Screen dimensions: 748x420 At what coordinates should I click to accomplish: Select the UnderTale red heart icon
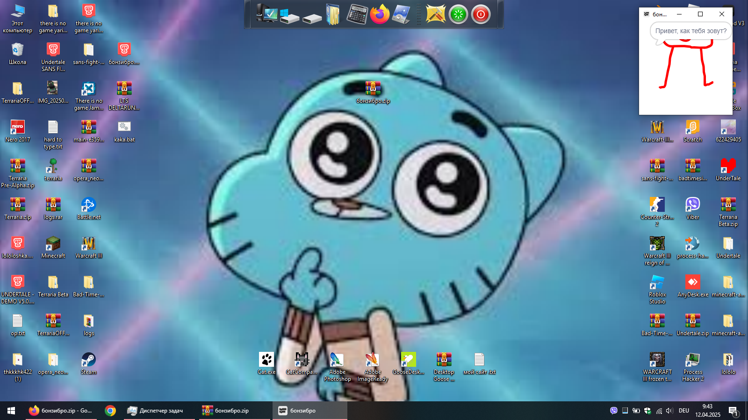(728, 170)
